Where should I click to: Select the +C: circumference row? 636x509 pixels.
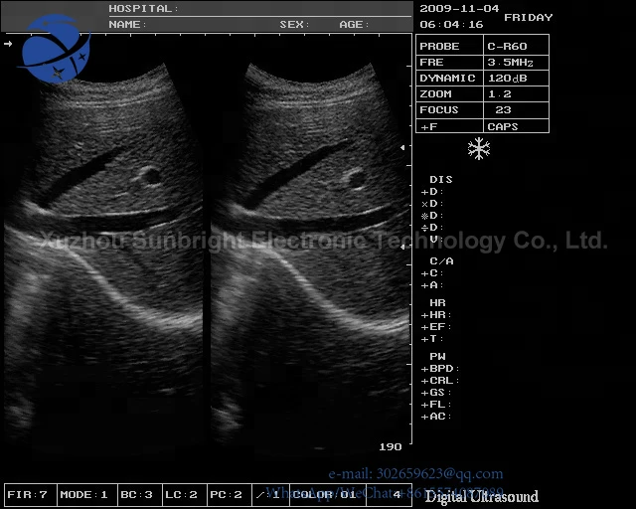[432, 273]
